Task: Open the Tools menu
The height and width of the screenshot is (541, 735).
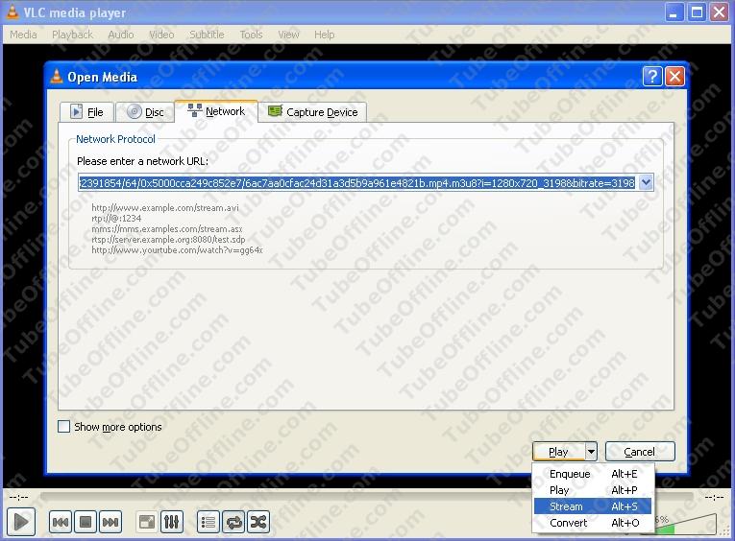Action: (252, 35)
